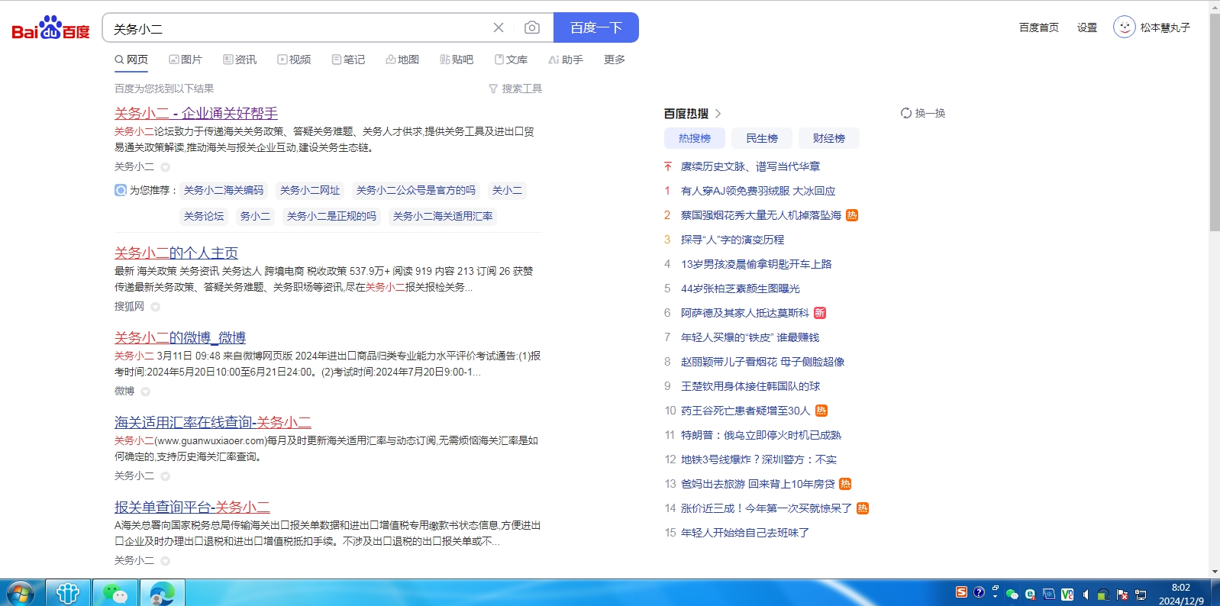Open hot search 有人穿AJ领免费羽绒服 大冰回应

pos(758,191)
